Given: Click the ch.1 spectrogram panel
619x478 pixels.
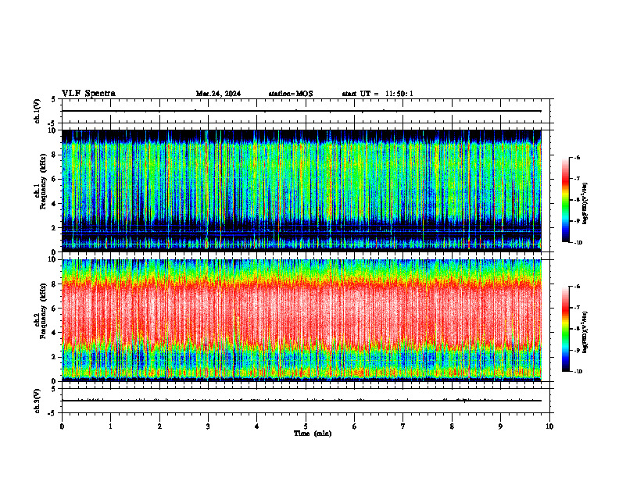Looking at the screenshot, I should (x=302, y=191).
